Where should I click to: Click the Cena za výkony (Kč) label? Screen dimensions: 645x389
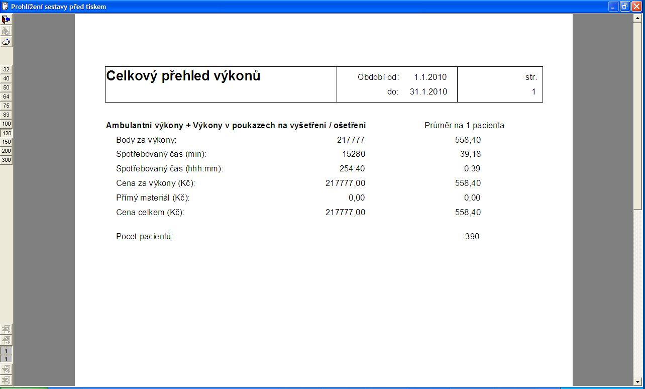[x=156, y=183]
